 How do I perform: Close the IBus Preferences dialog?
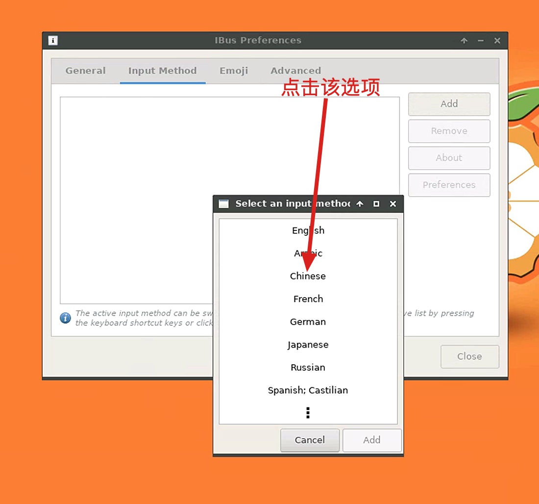pyautogui.click(x=469, y=356)
